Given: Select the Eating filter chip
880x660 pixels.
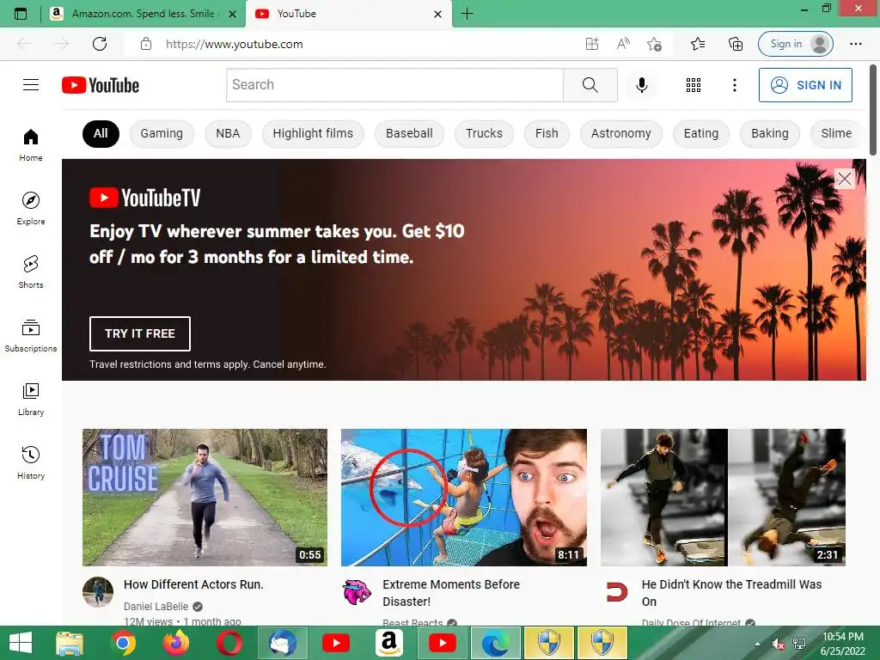Looking at the screenshot, I should click(701, 133).
